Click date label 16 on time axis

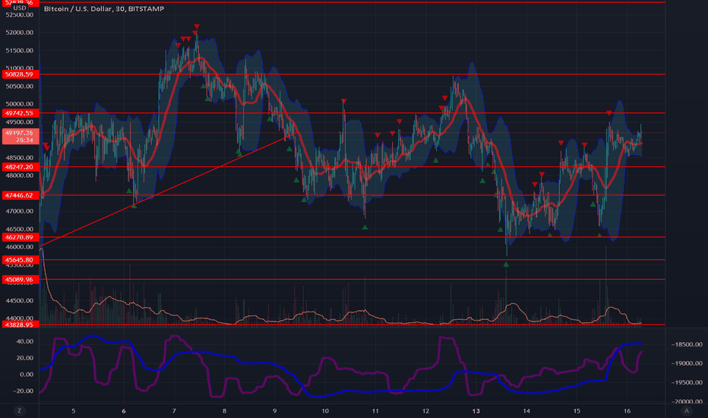click(627, 410)
